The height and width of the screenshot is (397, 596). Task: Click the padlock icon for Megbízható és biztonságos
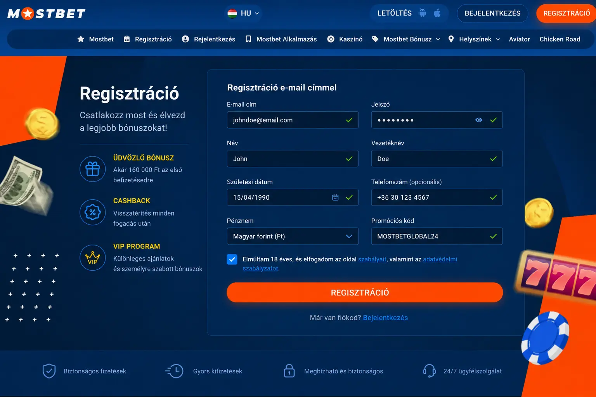(x=289, y=371)
